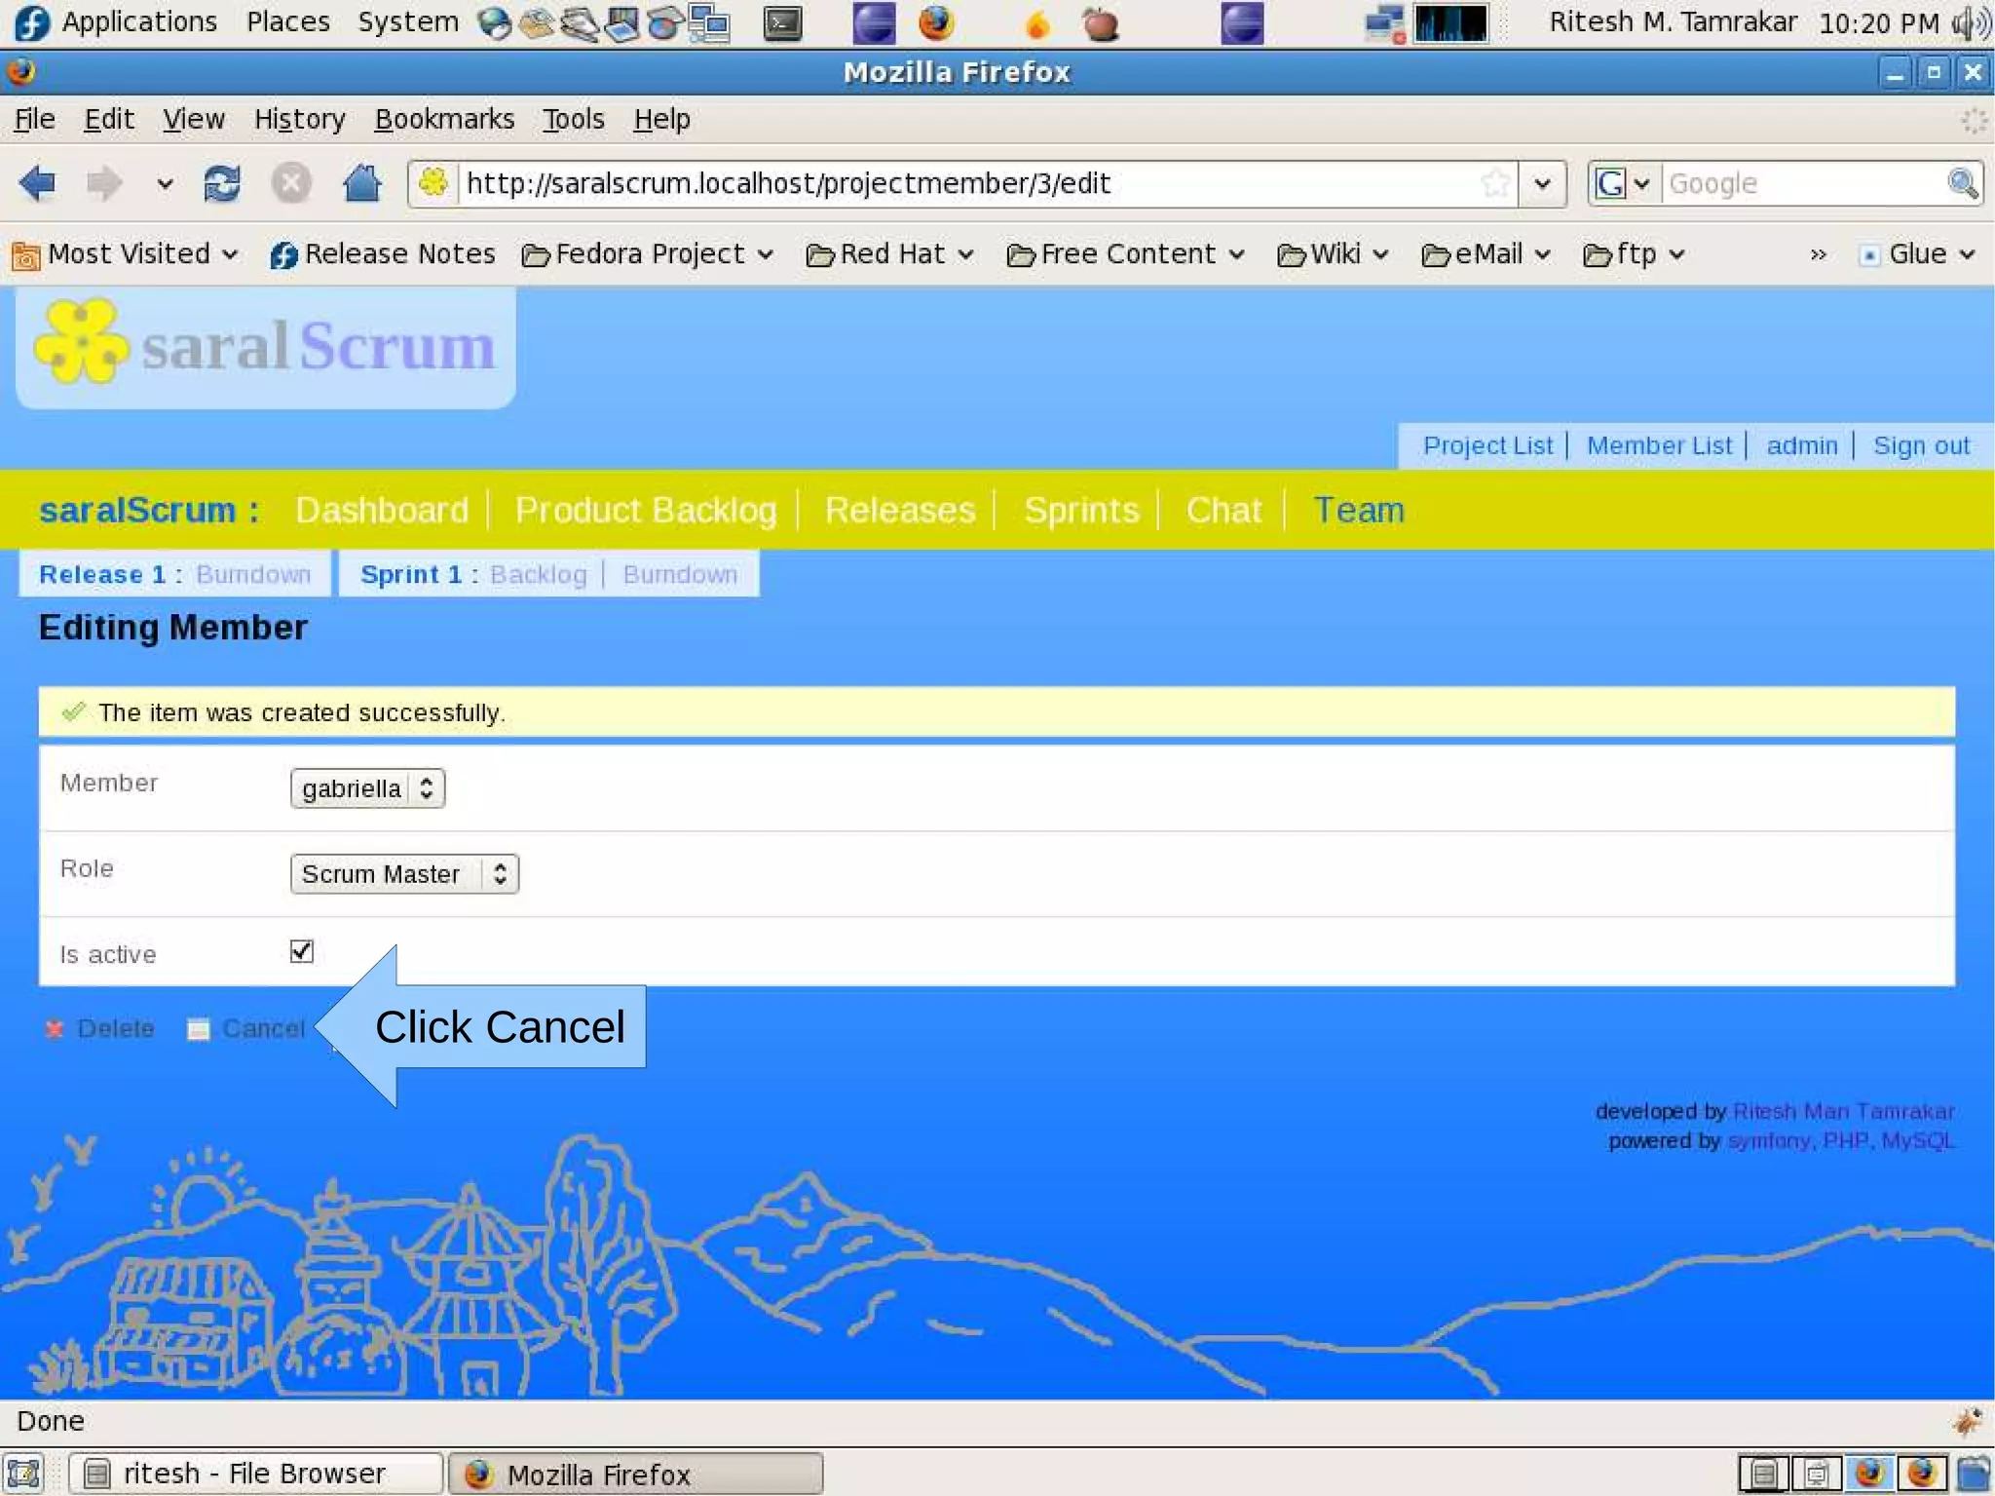The height and width of the screenshot is (1496, 1995).
Task: Click the forward arrow button
Action: click(104, 182)
